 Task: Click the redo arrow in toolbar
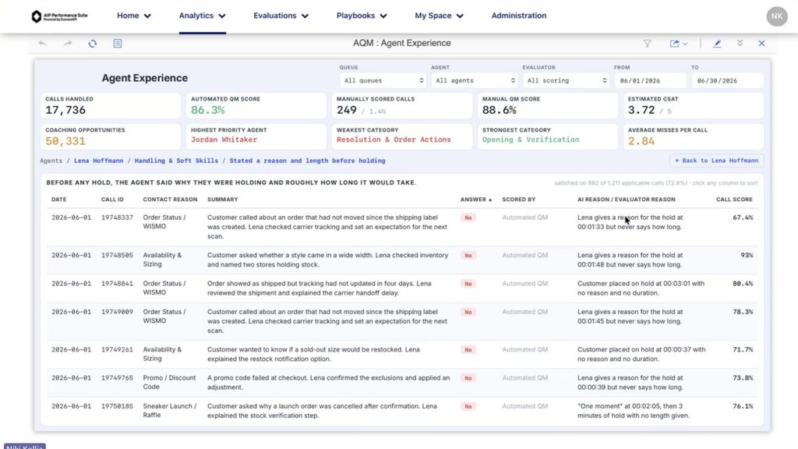[x=68, y=44]
